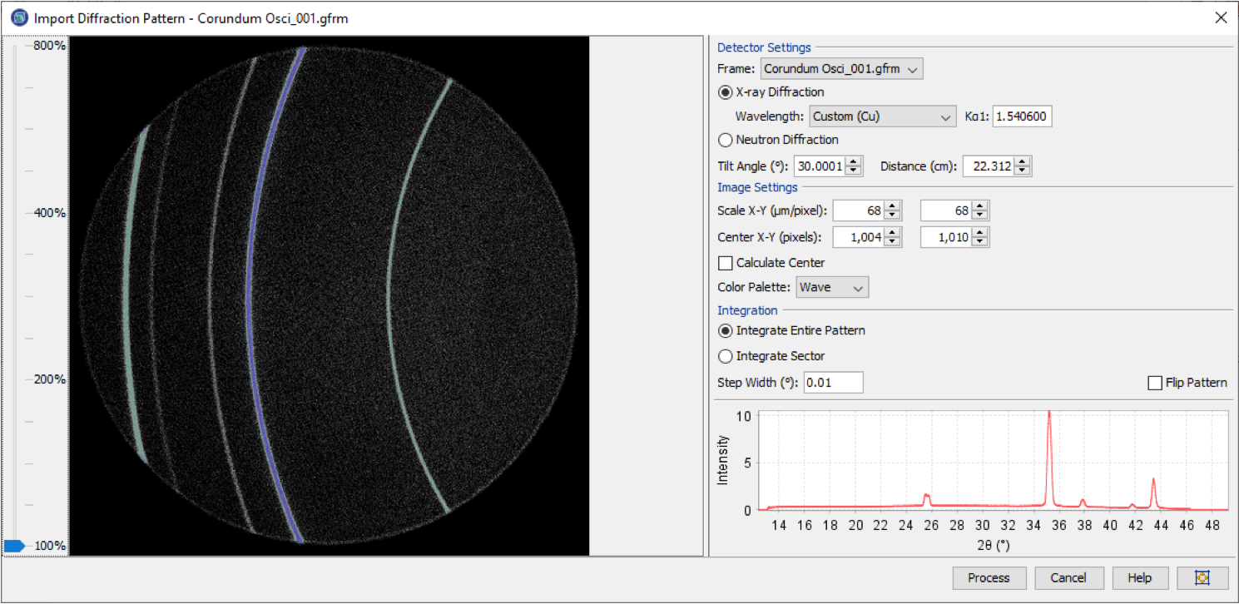The image size is (1239, 604).
Task: Click the 200% label on zoom scale
Action: point(49,379)
